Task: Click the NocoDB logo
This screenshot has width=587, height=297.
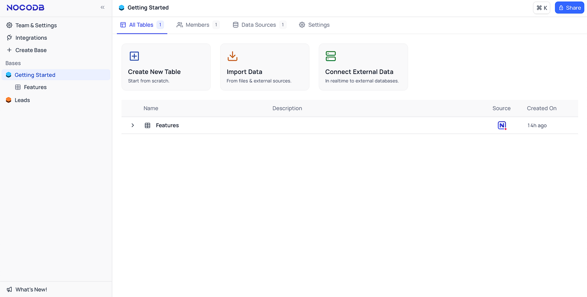Action: 25,8
